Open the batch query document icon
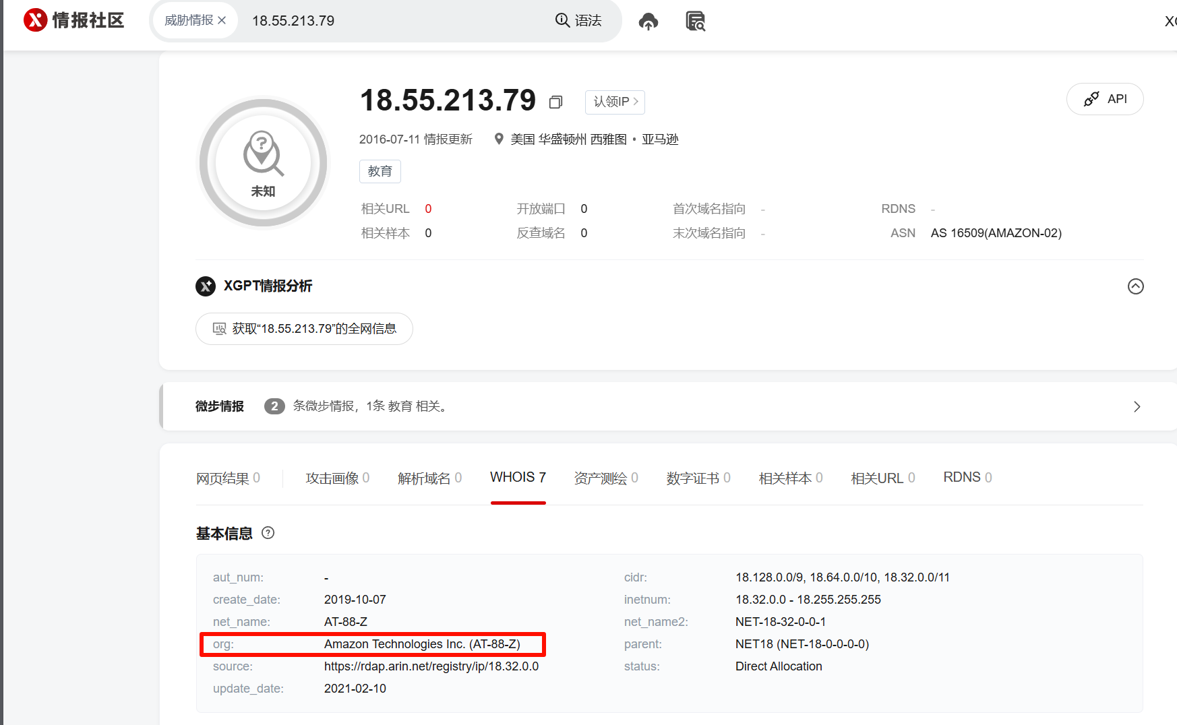 (x=696, y=21)
